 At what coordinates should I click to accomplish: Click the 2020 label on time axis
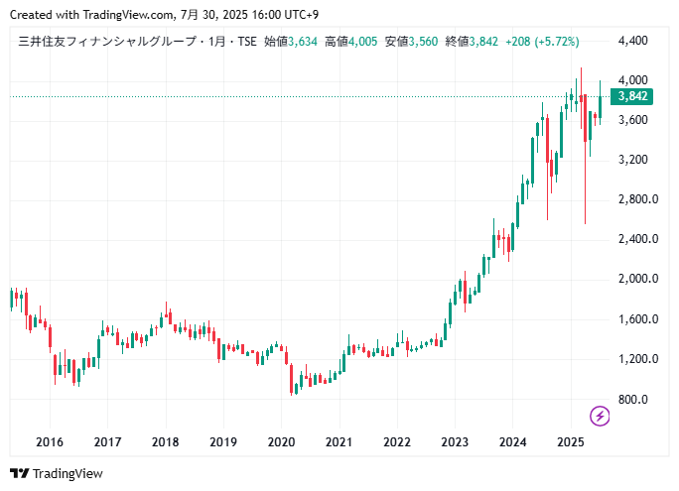[x=282, y=442]
